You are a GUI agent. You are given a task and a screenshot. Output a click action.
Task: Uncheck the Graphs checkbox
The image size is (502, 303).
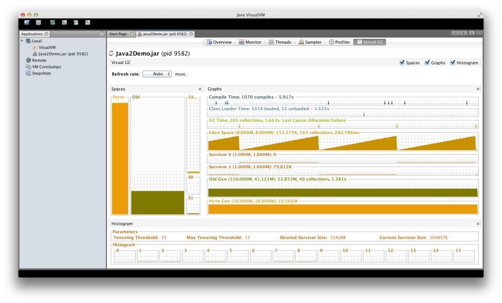coord(427,63)
